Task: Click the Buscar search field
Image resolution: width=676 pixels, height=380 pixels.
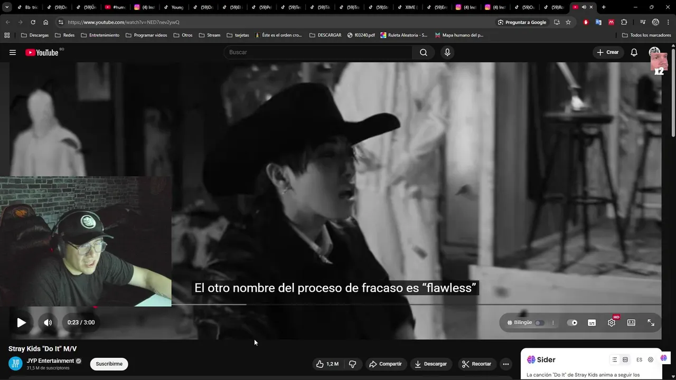Action: coord(318,52)
